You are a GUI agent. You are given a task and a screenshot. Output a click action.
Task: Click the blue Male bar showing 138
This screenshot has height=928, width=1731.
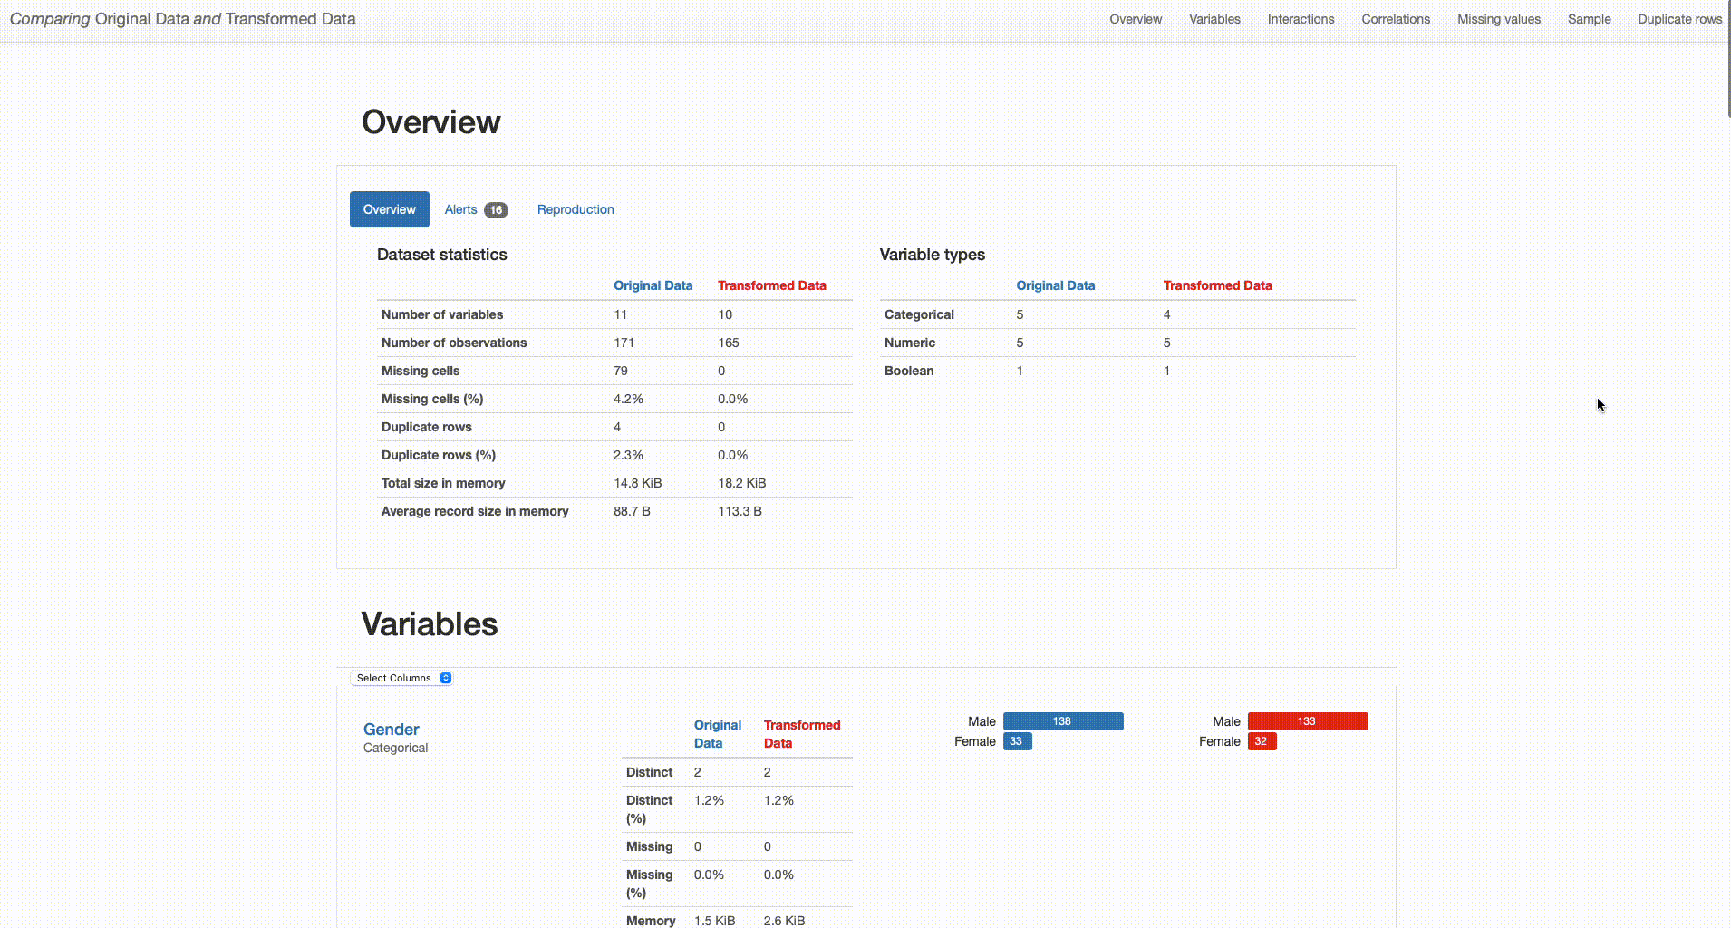click(1063, 721)
